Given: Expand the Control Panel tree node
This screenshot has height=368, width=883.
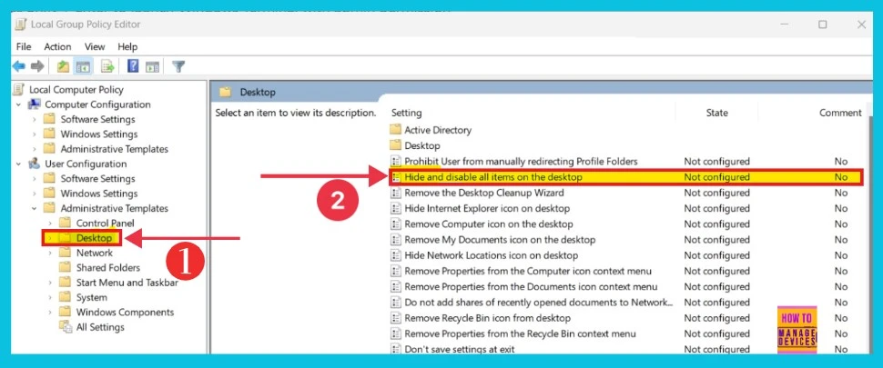Looking at the screenshot, I should (50, 223).
